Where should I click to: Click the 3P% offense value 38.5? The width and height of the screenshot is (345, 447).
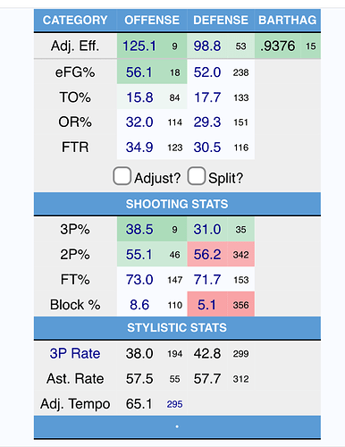139,230
